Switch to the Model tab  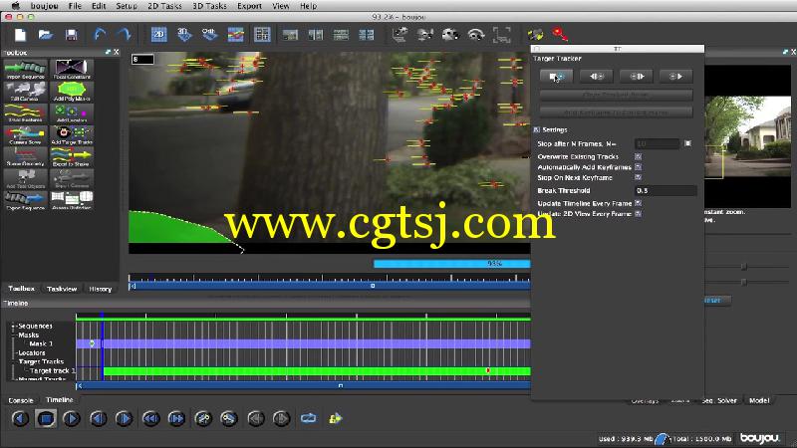pyautogui.click(x=759, y=400)
